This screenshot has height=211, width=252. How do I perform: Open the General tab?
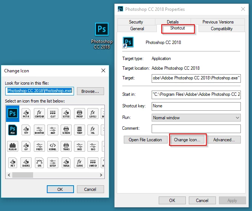[137, 29]
